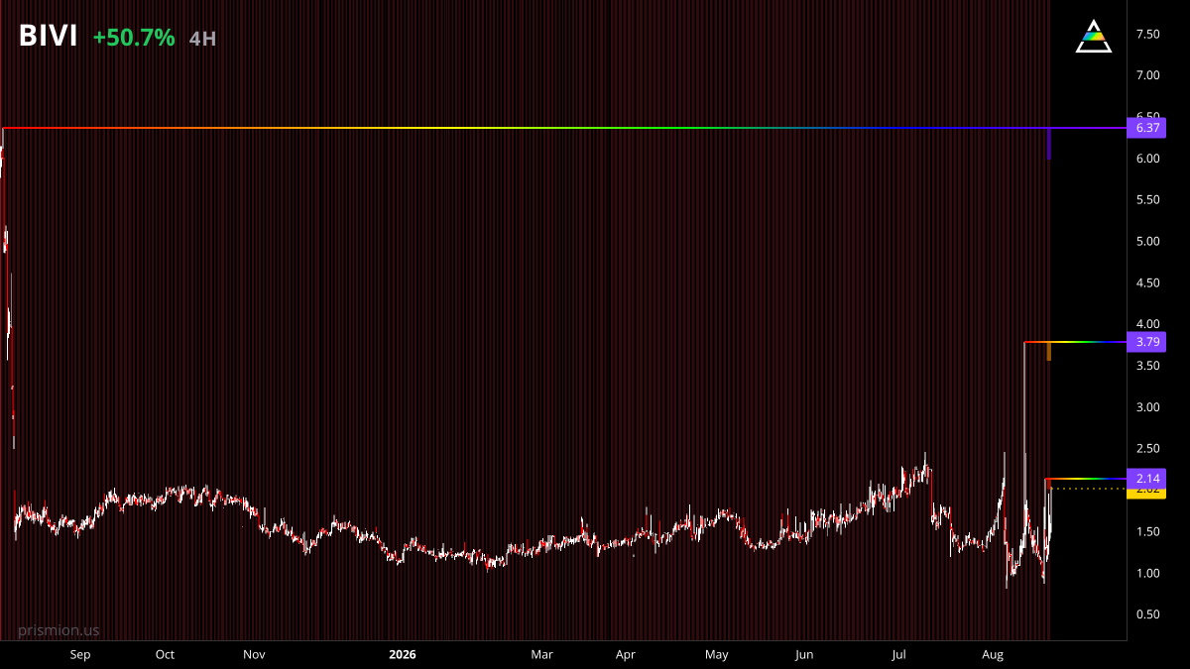The width and height of the screenshot is (1190, 669).
Task: Click the Sep date axis label
Action: [80, 654]
